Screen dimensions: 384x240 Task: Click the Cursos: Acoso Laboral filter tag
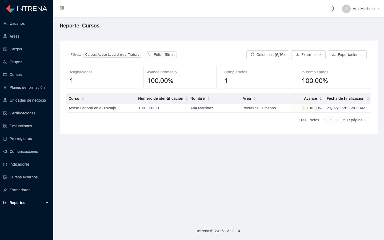coord(112,55)
